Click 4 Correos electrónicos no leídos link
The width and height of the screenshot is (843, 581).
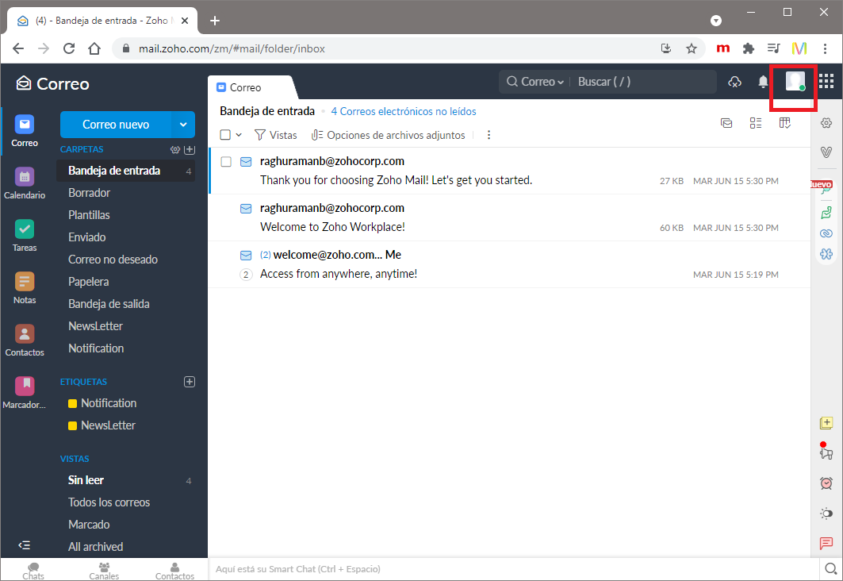click(x=403, y=111)
